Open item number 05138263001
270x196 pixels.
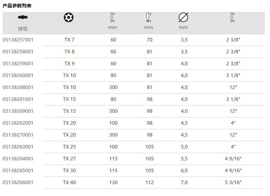(18, 147)
